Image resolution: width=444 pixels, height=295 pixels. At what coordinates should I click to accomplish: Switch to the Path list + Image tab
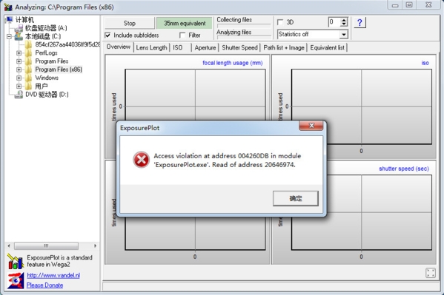[x=284, y=48]
